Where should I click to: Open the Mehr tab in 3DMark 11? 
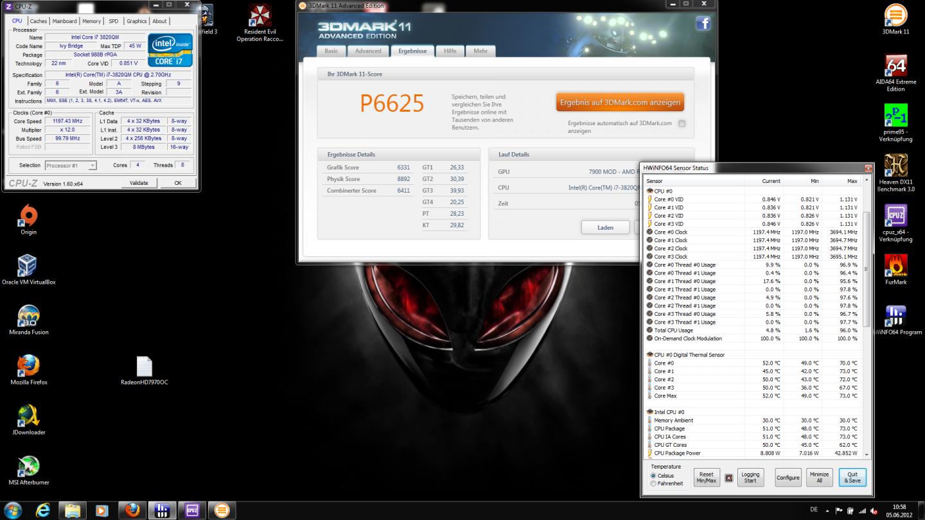480,51
